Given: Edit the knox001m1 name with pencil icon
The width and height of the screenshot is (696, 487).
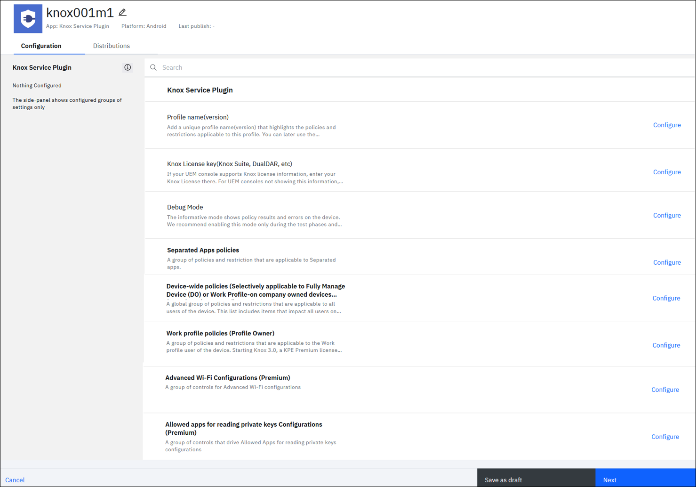Looking at the screenshot, I should [122, 13].
